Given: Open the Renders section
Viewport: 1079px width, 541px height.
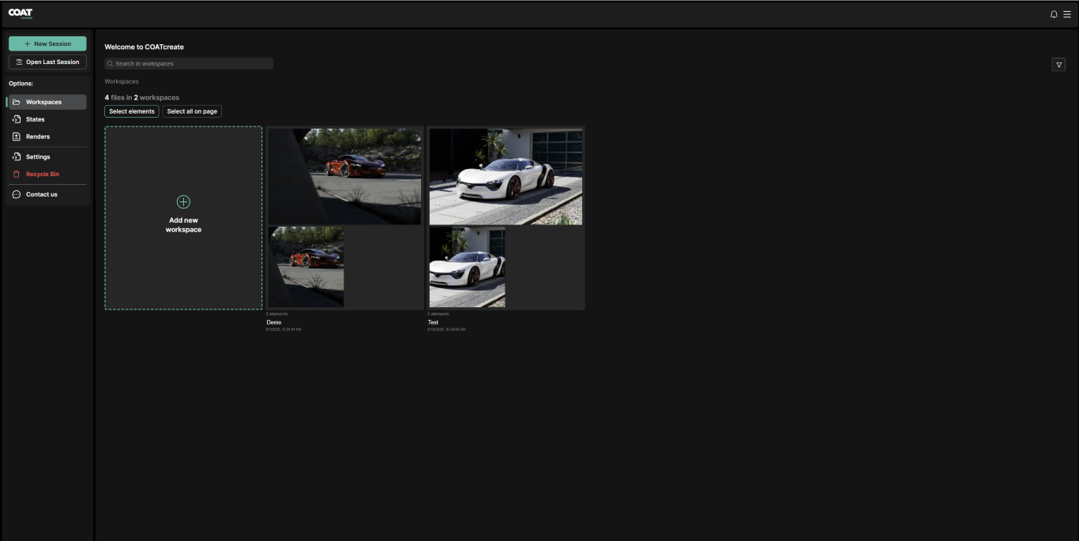Looking at the screenshot, I should pyautogui.click(x=38, y=137).
